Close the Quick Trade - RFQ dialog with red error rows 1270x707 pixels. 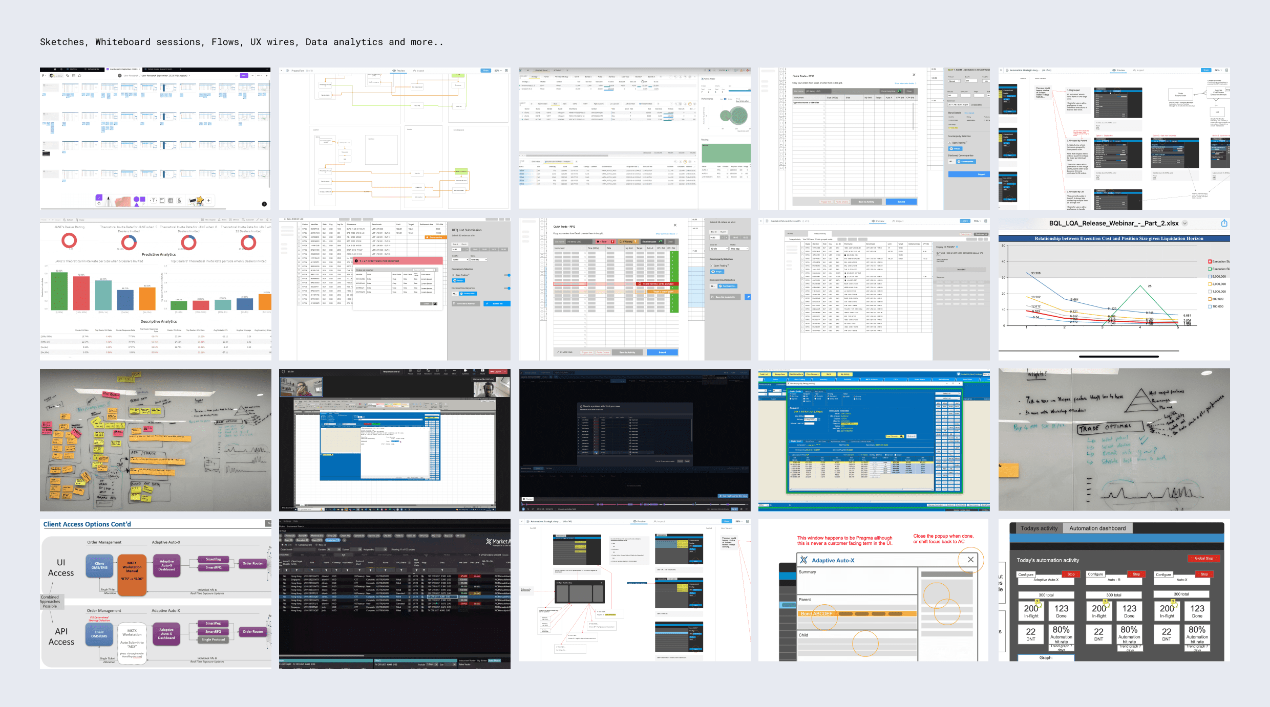point(675,225)
